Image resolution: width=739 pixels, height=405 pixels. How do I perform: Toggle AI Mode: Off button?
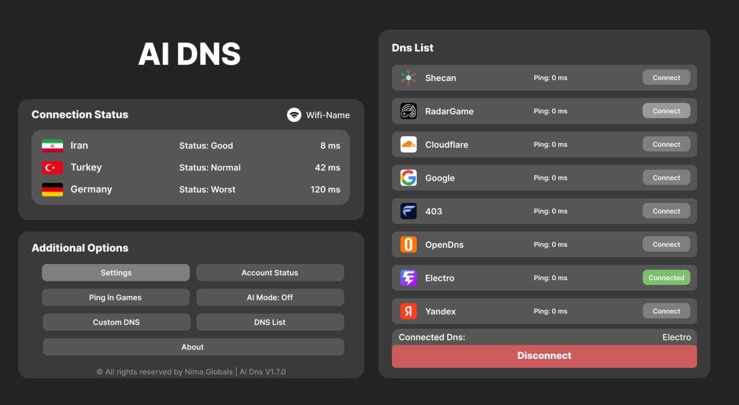(x=270, y=298)
